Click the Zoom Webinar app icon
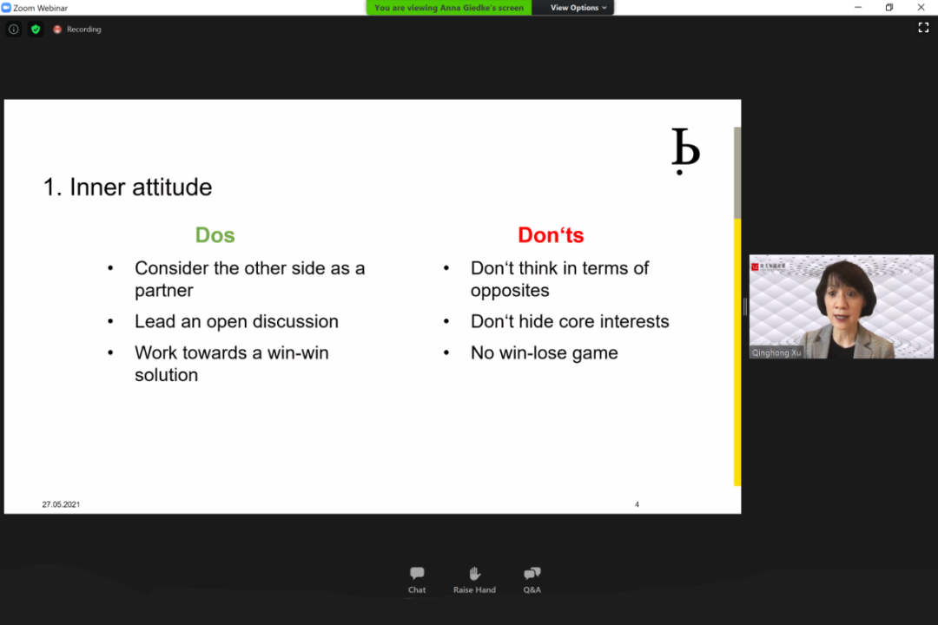This screenshot has height=625, width=938. click(6, 8)
